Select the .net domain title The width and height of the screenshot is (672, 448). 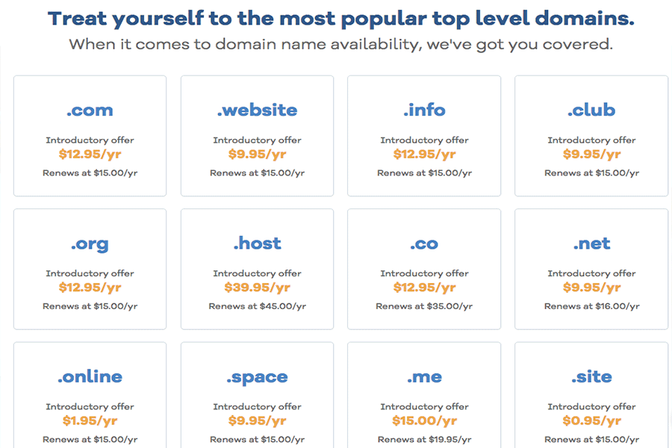(591, 243)
